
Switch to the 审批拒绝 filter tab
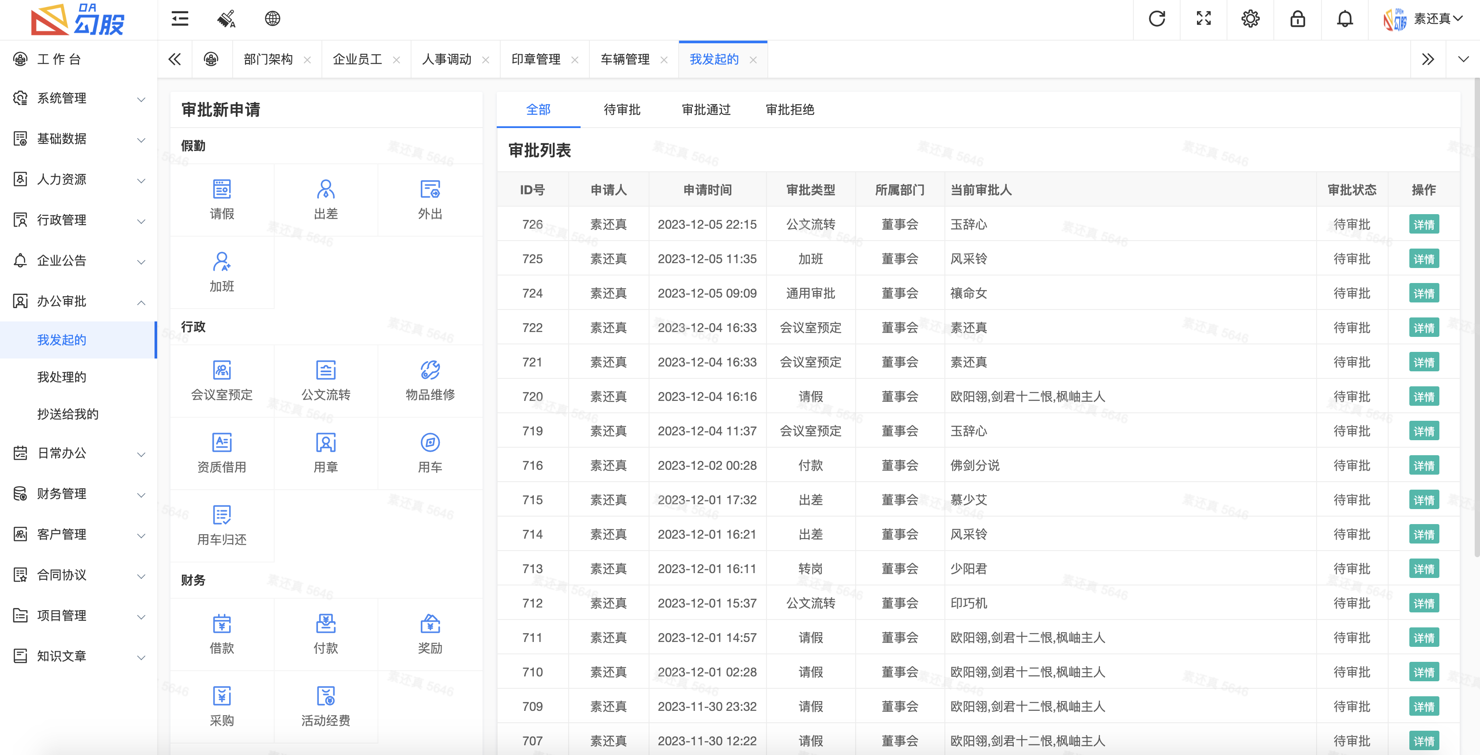click(x=790, y=110)
